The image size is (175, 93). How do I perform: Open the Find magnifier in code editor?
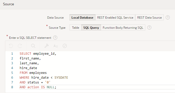[33, 46]
